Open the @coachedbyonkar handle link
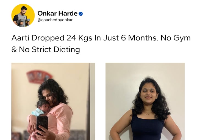This screenshot has height=140, width=211. tap(55, 20)
